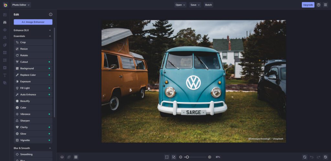Collapse the Essentials section

[50, 36]
